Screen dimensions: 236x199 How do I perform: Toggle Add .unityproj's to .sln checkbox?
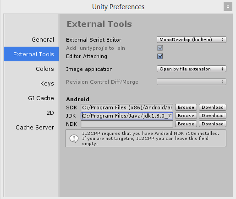tap(160, 48)
